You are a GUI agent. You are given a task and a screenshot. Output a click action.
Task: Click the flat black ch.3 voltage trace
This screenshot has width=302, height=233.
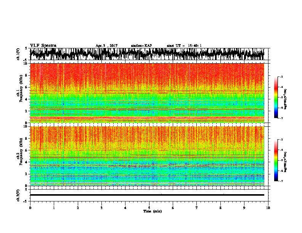[x=147, y=195]
